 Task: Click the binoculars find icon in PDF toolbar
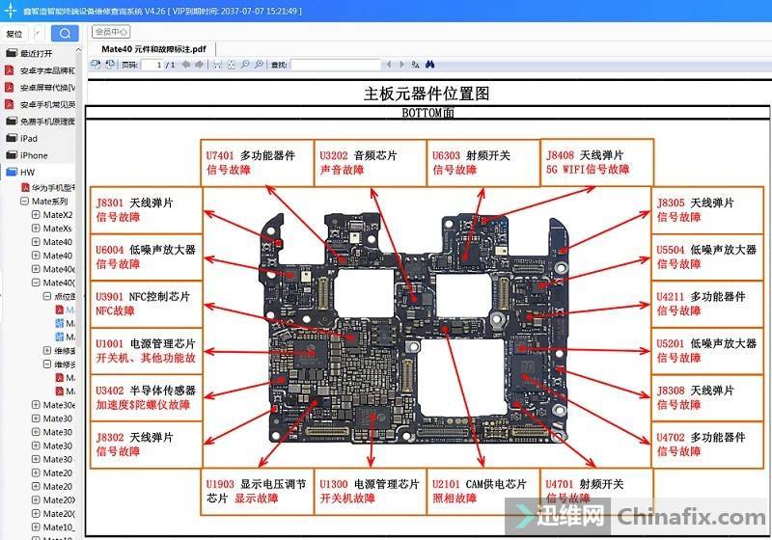pyautogui.click(x=430, y=65)
